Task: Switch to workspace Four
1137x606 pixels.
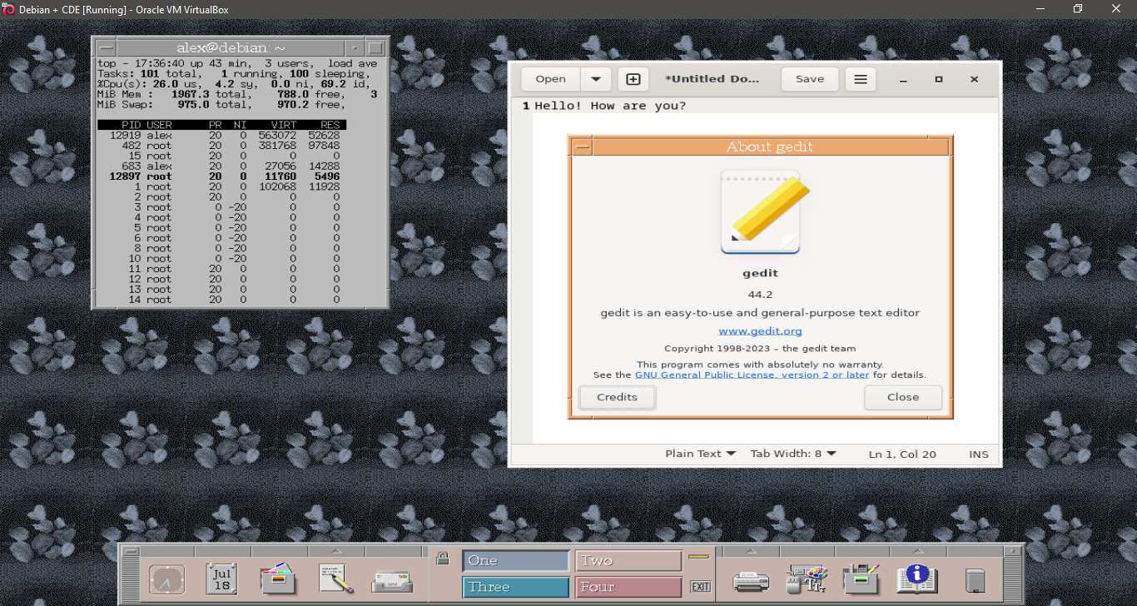Action: [628, 588]
